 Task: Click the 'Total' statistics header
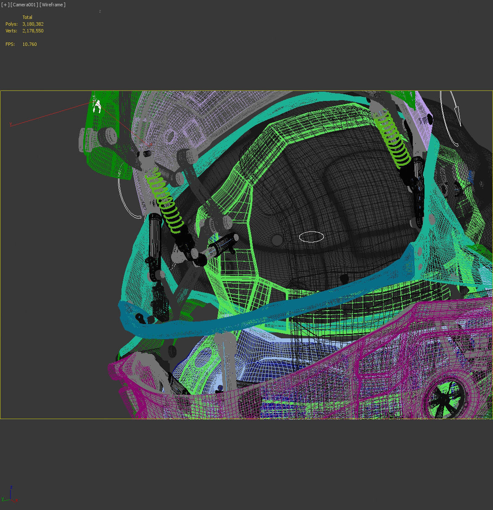pos(27,17)
